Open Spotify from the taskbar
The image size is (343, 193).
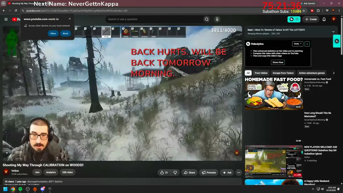tap(20, 189)
